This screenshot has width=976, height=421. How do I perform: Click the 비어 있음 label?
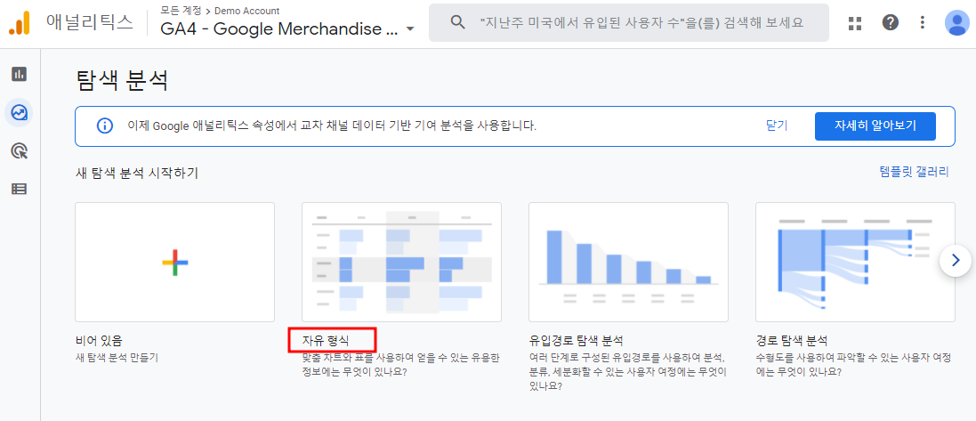[99, 341]
